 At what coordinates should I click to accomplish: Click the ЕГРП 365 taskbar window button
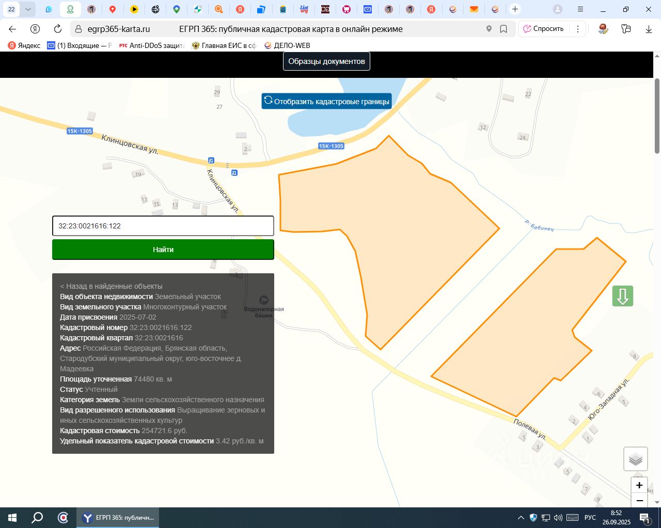pyautogui.click(x=118, y=518)
